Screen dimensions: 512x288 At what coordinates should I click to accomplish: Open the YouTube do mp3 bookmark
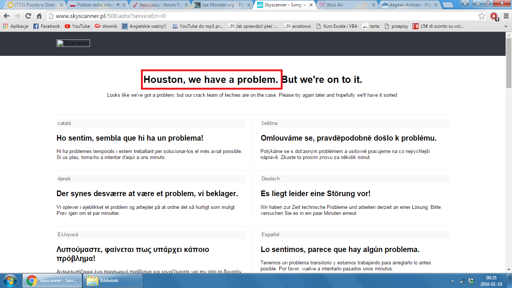[198, 26]
